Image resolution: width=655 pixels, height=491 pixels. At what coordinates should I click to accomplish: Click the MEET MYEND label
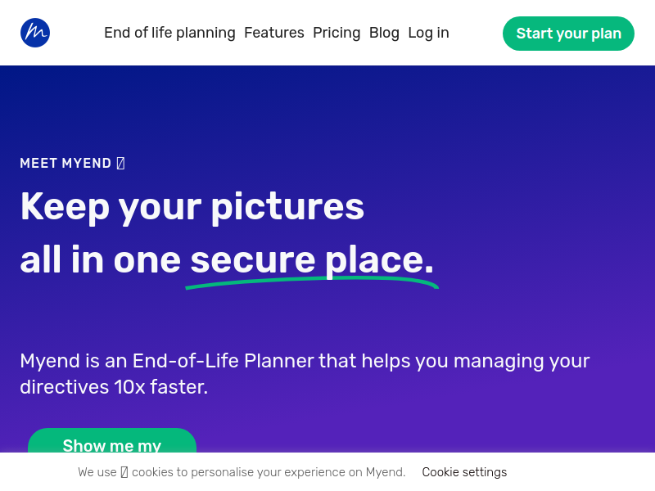(65, 163)
